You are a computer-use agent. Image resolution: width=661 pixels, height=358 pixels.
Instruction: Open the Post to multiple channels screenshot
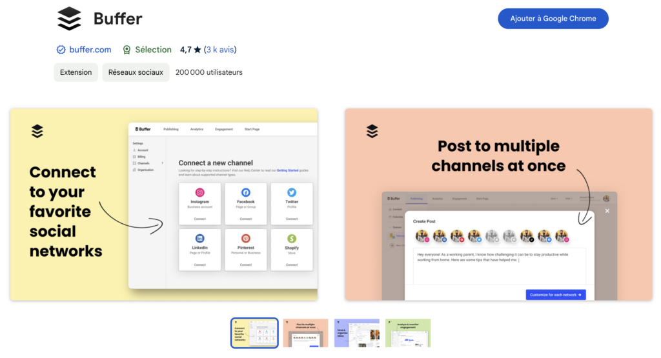(x=498, y=204)
